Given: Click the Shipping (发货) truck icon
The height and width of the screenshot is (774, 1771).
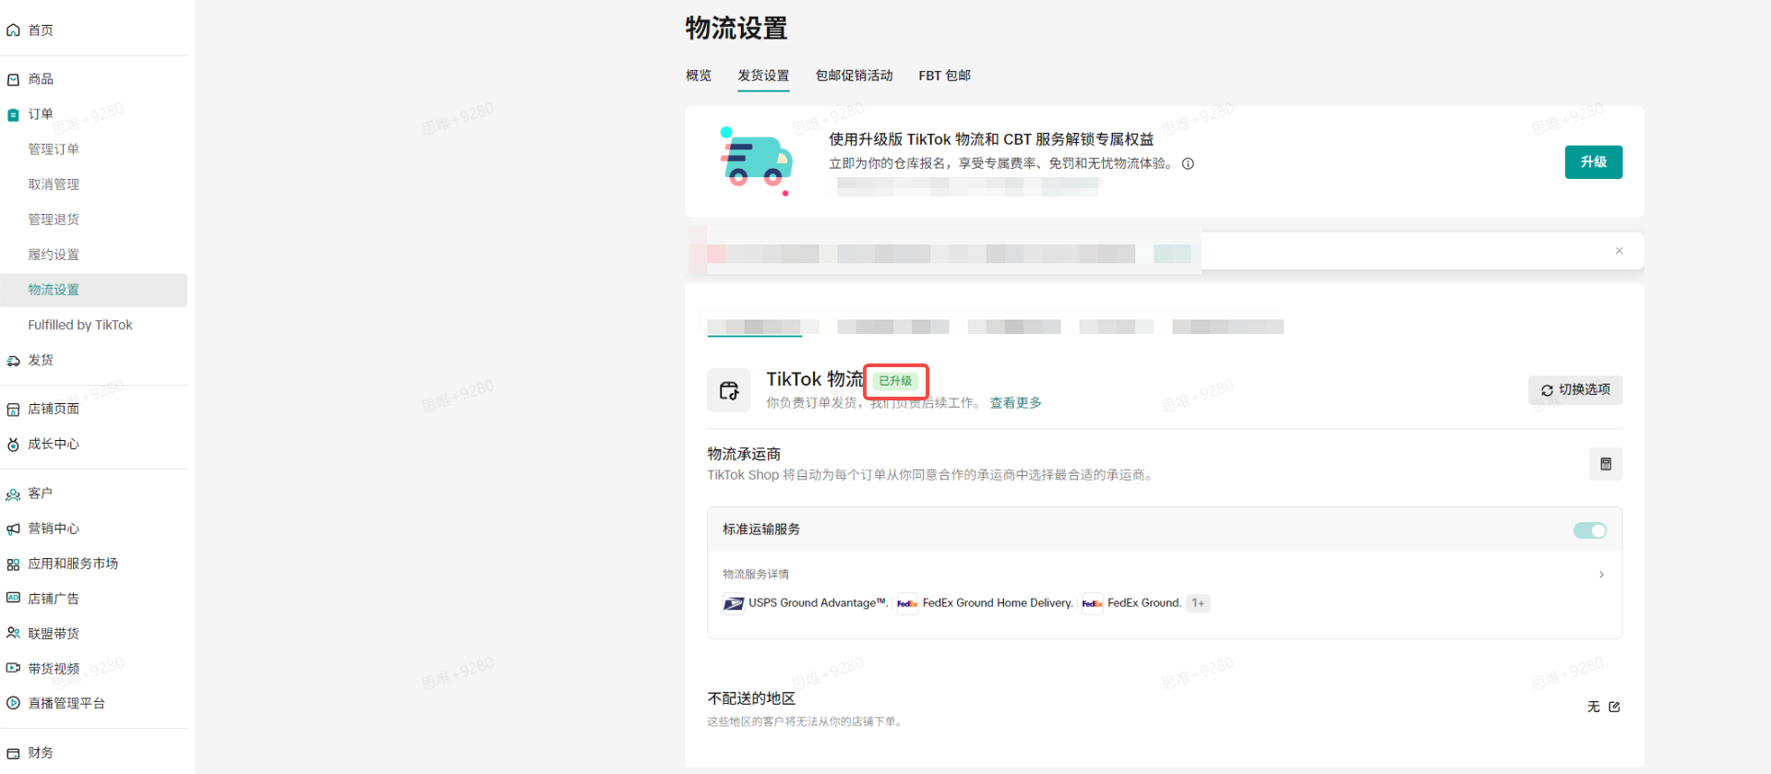Looking at the screenshot, I should [x=13, y=361].
